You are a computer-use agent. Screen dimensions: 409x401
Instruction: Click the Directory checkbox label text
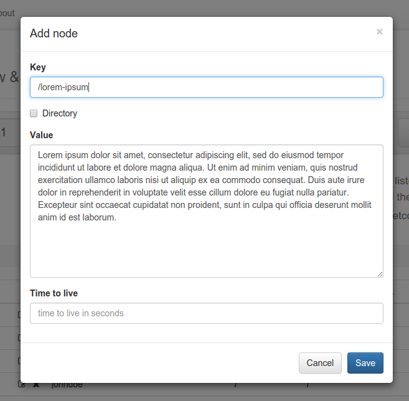[60, 113]
